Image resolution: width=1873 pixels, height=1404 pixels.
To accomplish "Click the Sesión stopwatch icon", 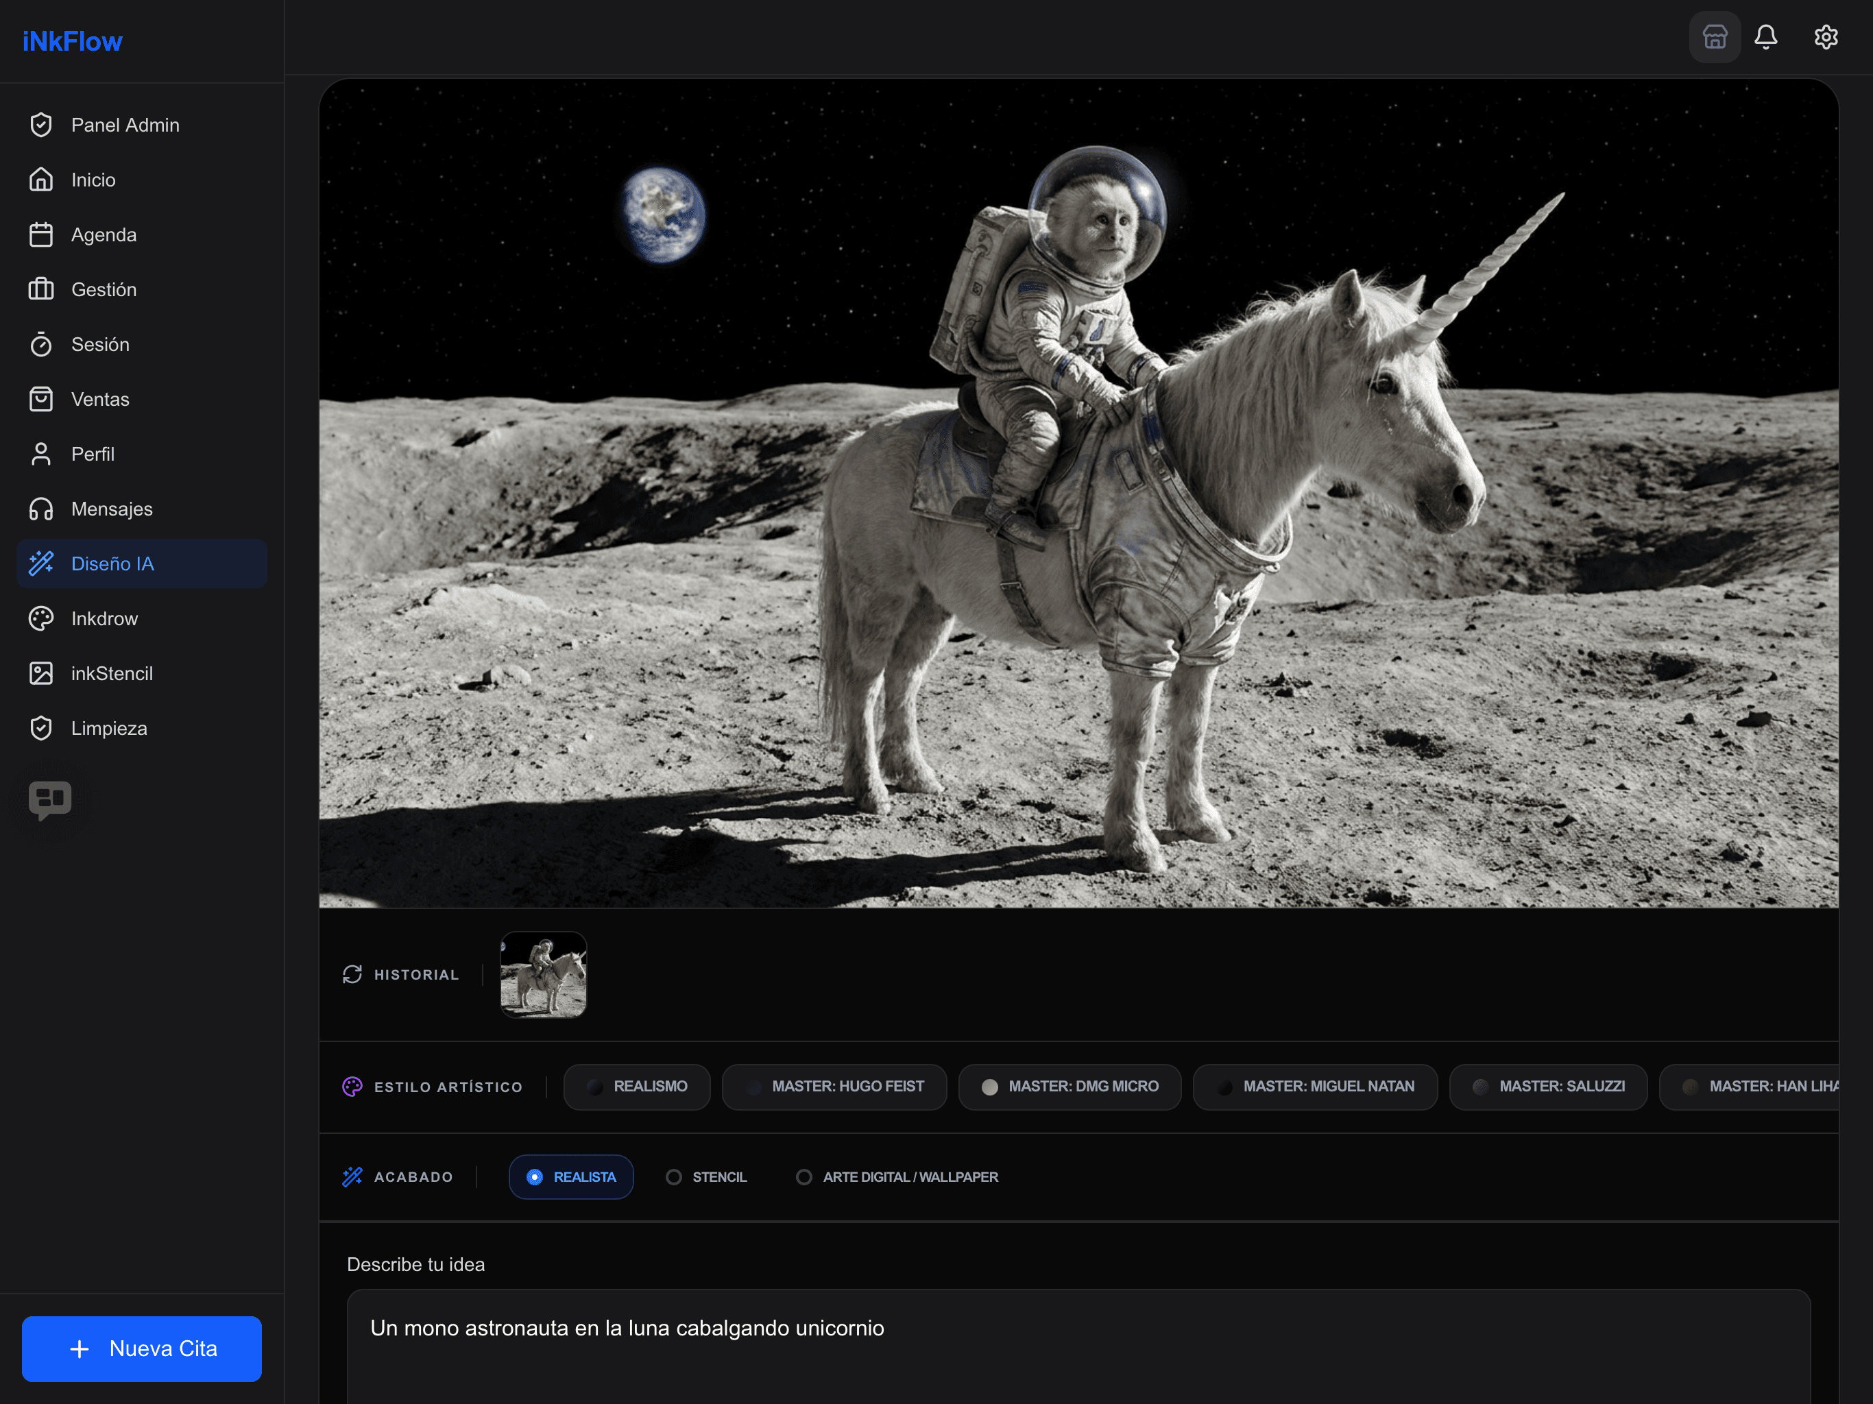I will pos(40,345).
